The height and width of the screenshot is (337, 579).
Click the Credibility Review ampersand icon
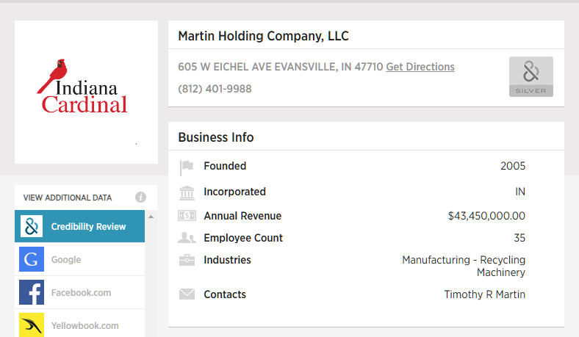[x=32, y=227]
